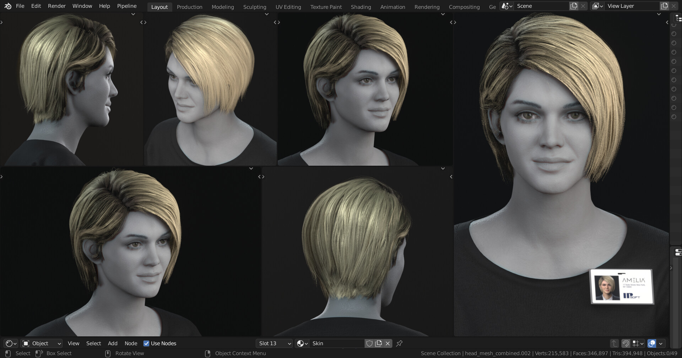Image resolution: width=682 pixels, height=358 pixels.
Task: Expand the region arrow above the second render view
Action: point(267,15)
